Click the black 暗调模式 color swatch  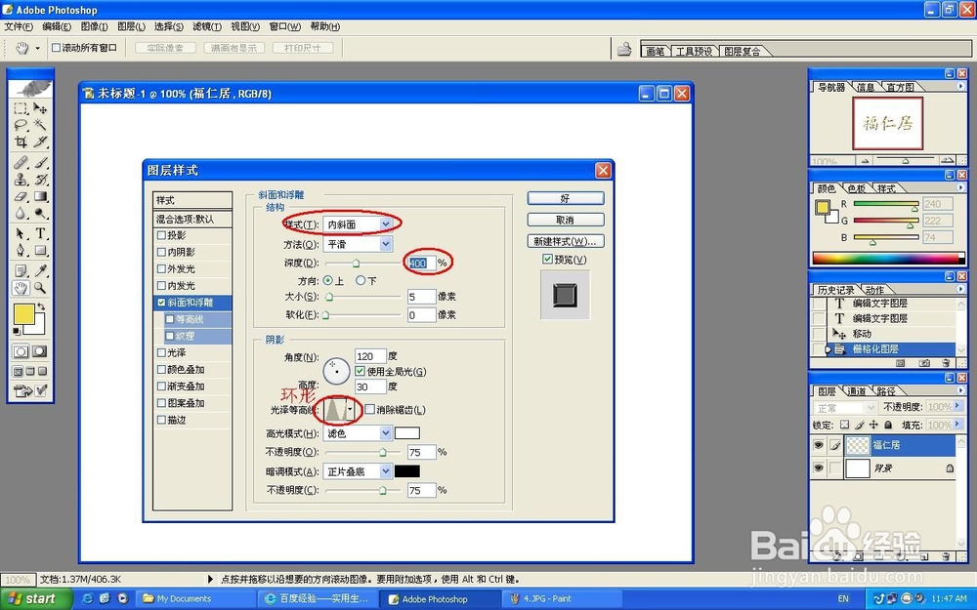click(x=407, y=470)
